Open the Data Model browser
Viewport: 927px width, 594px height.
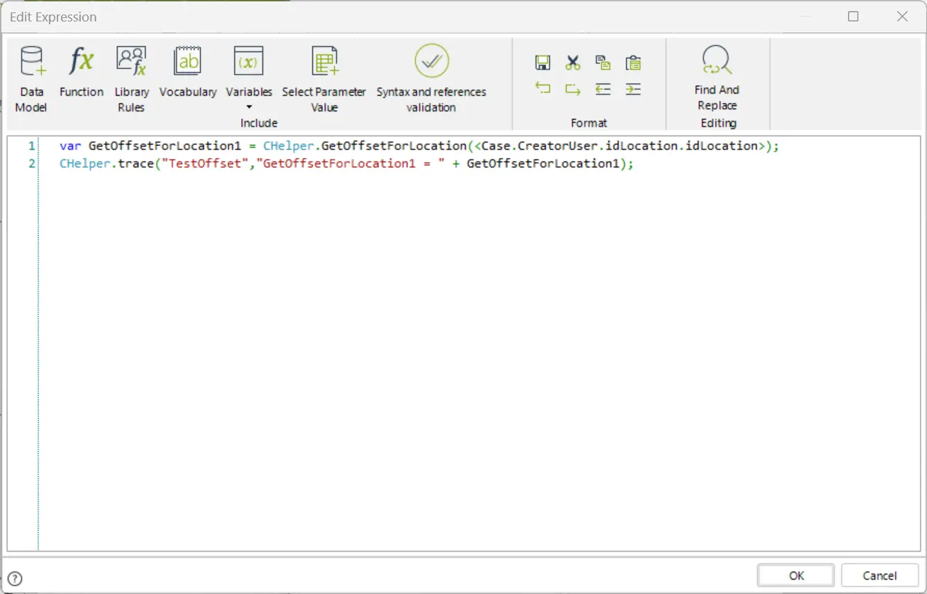pos(31,78)
